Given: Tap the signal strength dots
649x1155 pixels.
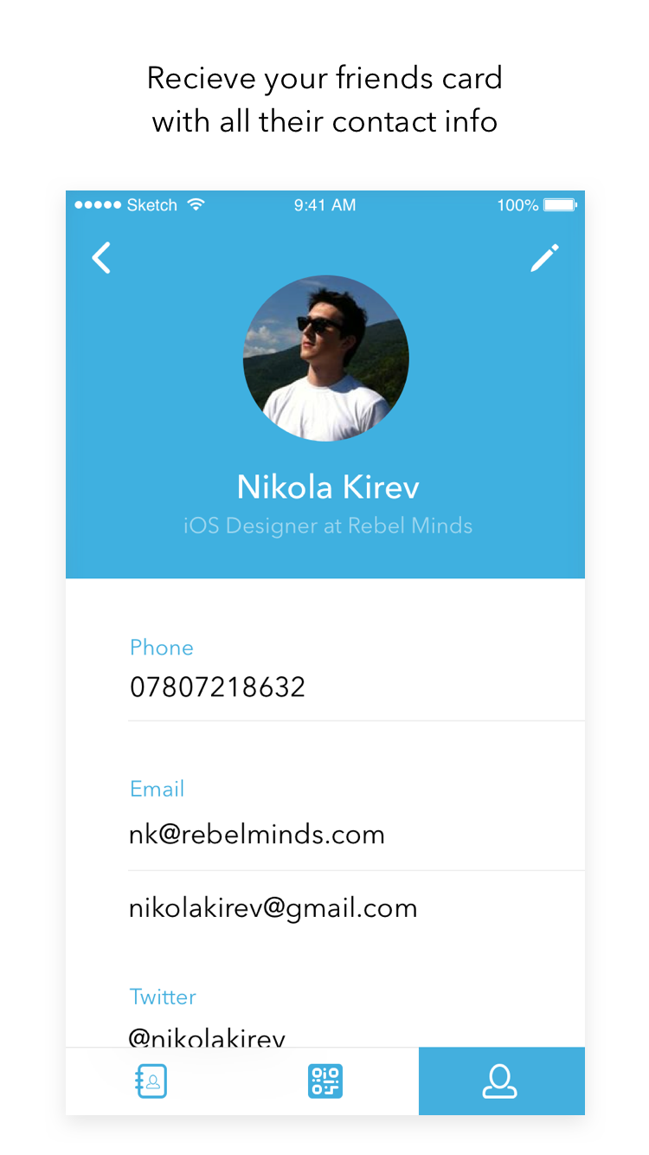Looking at the screenshot, I should [98, 205].
